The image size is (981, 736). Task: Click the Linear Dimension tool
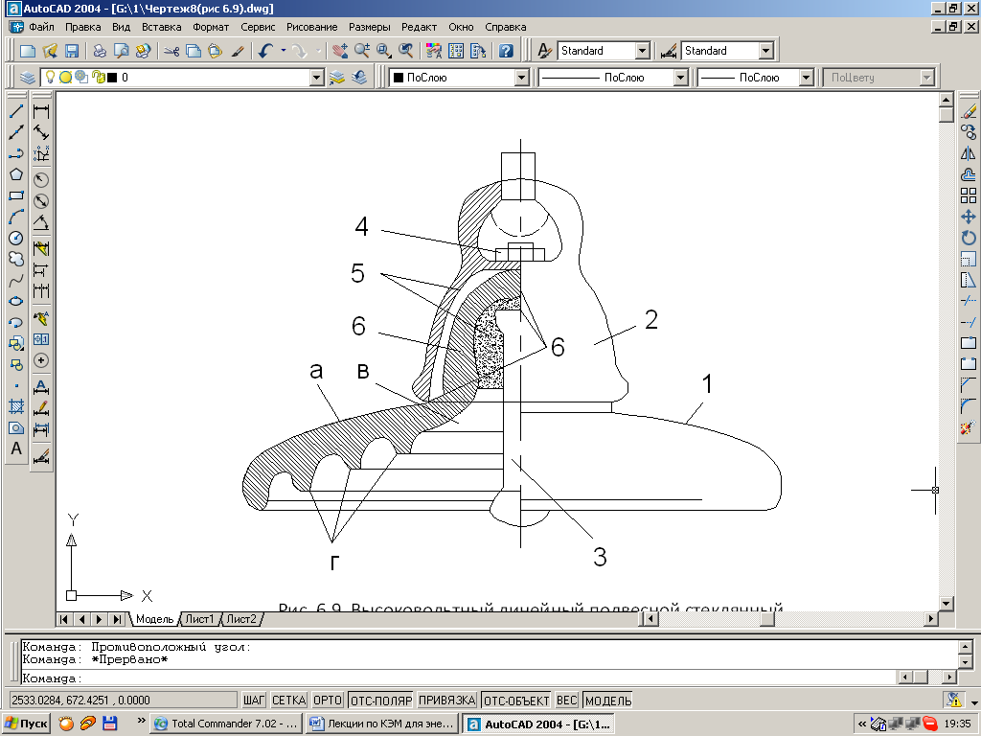point(41,111)
